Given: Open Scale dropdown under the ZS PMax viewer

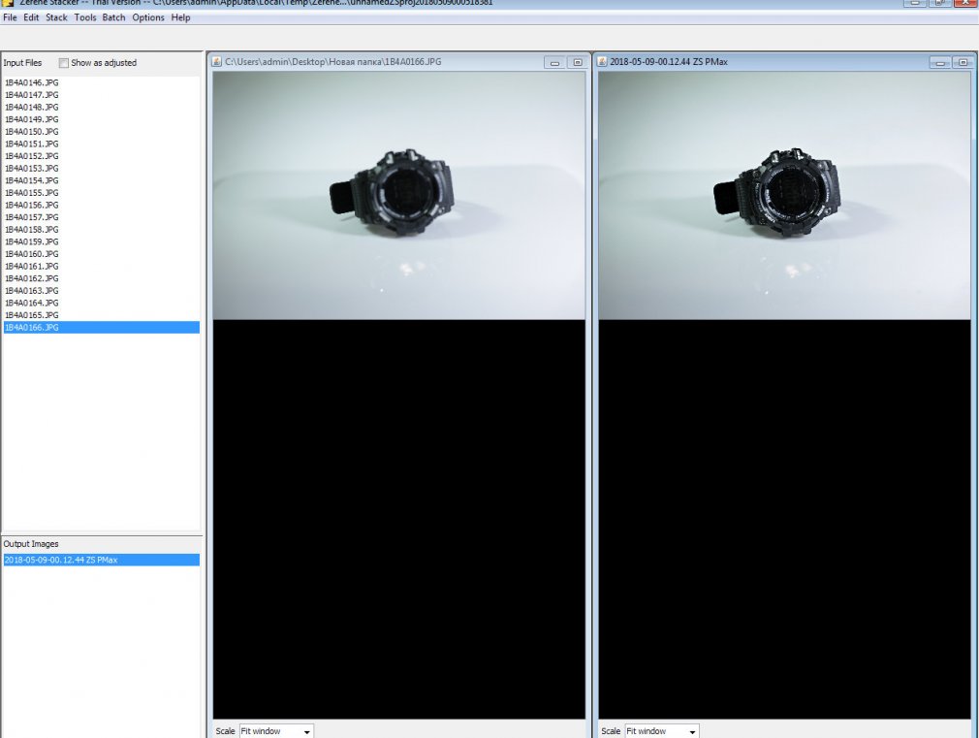Looking at the screenshot, I should pos(662,731).
